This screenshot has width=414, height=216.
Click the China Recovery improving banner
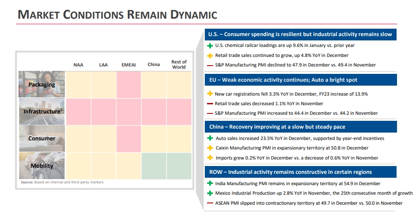pyautogui.click(x=300, y=127)
